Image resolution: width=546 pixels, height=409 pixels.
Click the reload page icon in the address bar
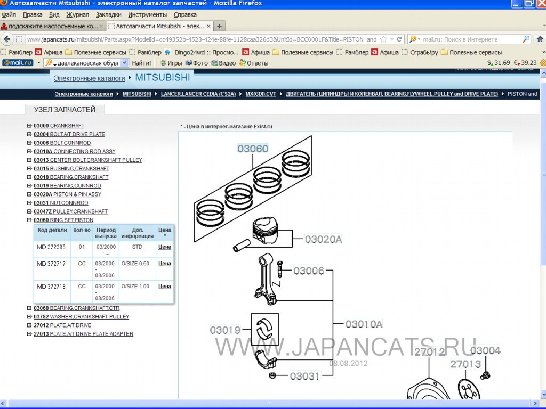coord(399,39)
